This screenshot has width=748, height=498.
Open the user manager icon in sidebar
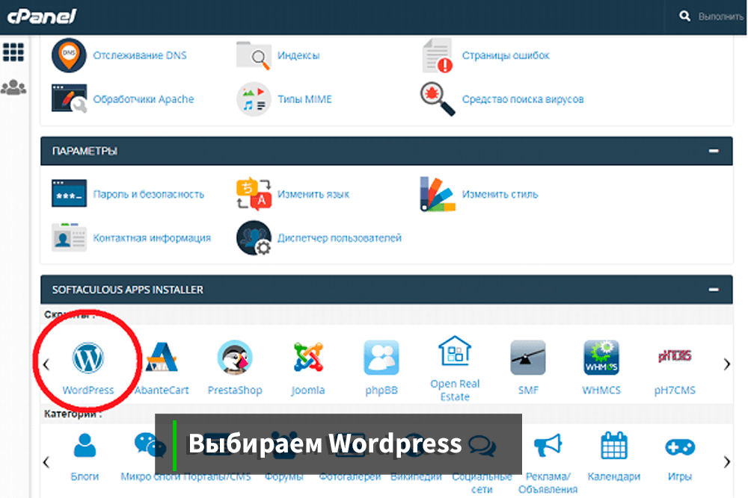click(13, 87)
